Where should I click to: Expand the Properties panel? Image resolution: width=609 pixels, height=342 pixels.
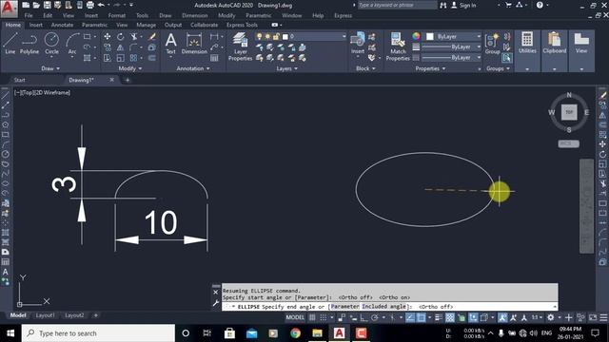[x=430, y=68]
